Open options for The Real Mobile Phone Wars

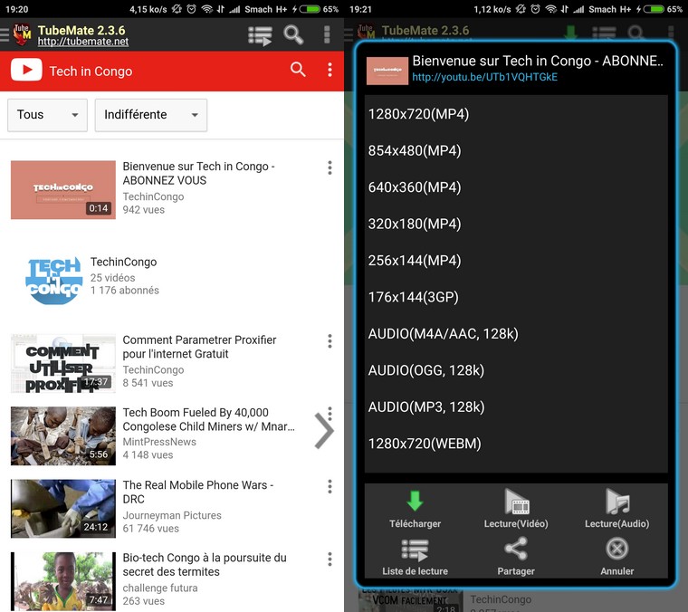[x=330, y=486]
